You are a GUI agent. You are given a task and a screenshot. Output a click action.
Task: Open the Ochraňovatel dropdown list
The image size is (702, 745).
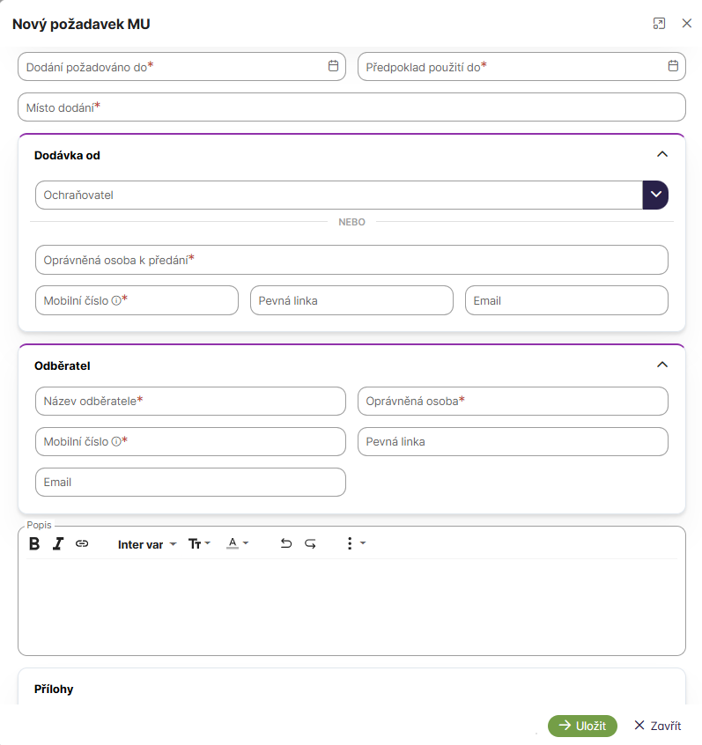point(655,195)
